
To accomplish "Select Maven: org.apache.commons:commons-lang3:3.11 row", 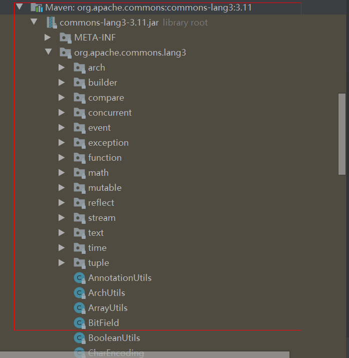I will (x=174, y=8).
